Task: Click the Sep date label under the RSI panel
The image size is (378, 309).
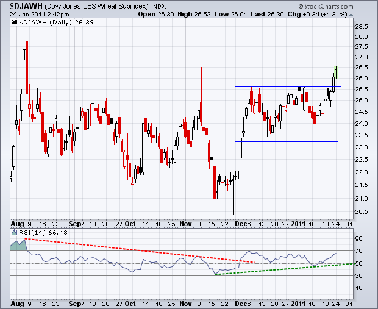Action: 75,304
